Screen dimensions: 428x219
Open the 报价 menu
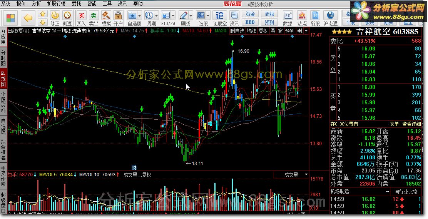[21, 3]
